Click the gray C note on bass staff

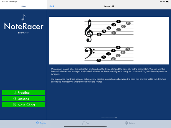pos(118,56)
